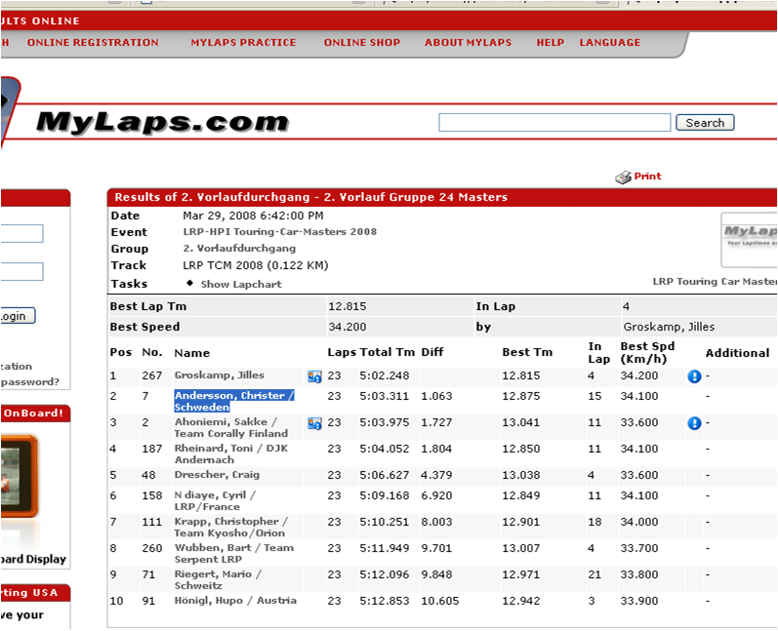Open Online Registration menu
778x631 pixels.
pyautogui.click(x=93, y=43)
